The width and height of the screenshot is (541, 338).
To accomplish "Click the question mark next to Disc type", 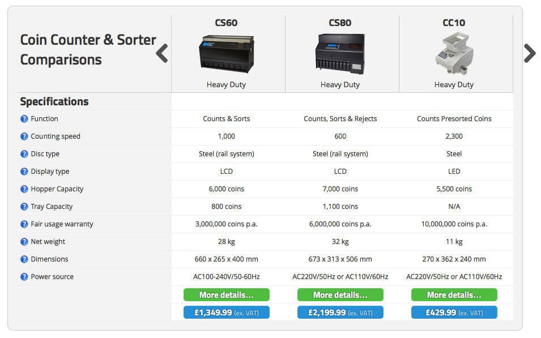I will tap(24, 154).
